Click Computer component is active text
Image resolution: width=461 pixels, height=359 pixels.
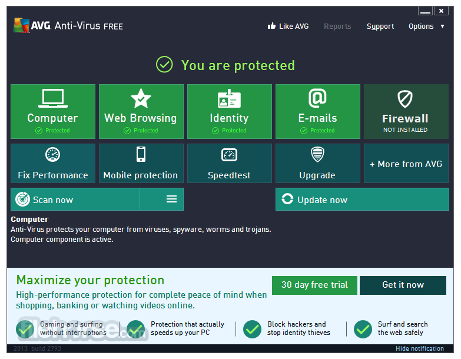(62, 240)
